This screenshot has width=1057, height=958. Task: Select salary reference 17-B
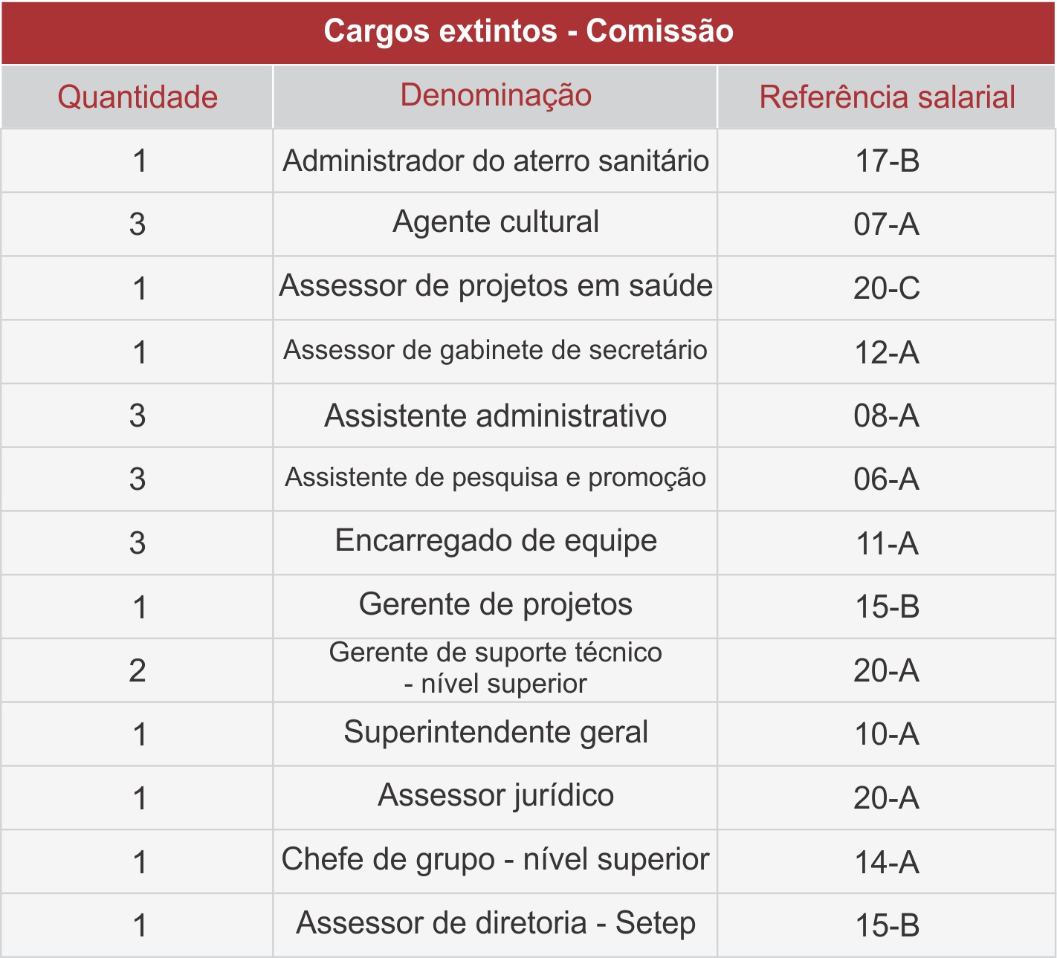tap(887, 161)
